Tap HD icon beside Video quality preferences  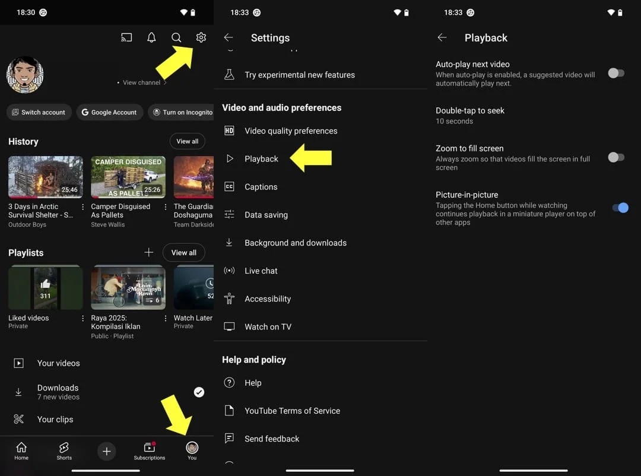coord(229,131)
